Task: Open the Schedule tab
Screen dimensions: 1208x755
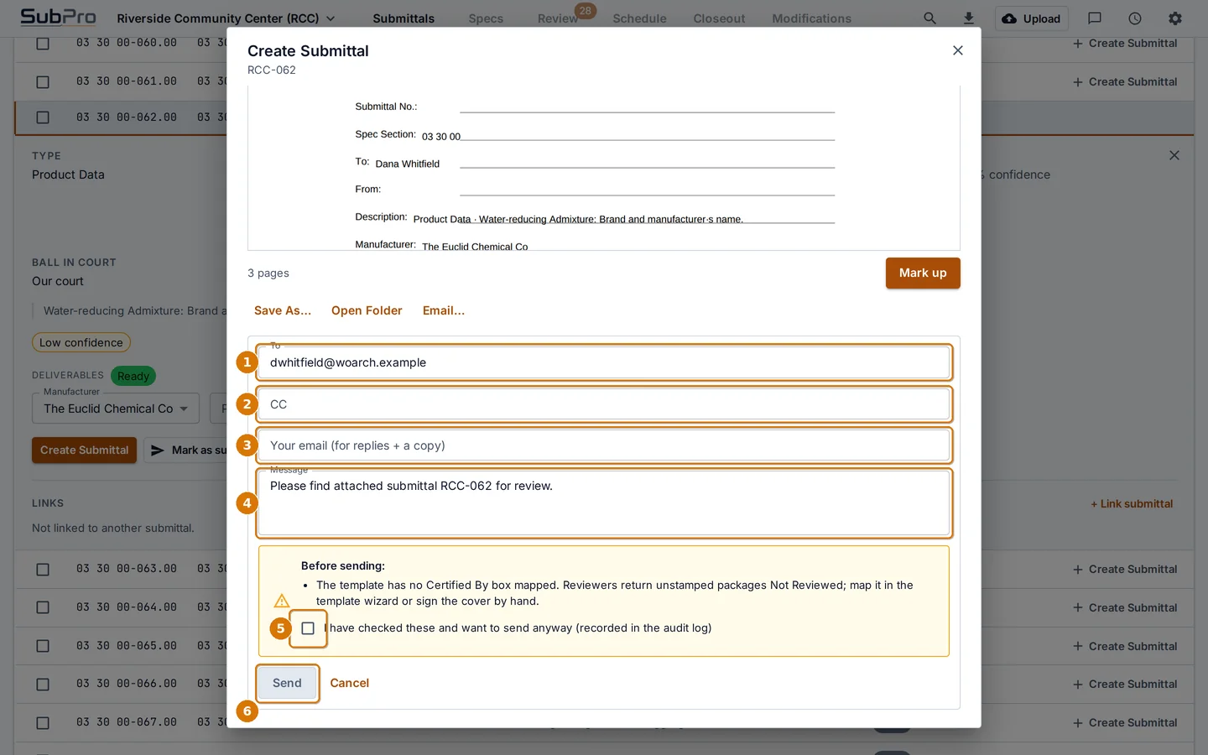Action: [x=639, y=18]
